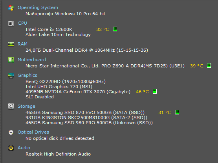This screenshot has height=163, width=218.
Task: Open the Graphics section heading
Action: (27, 75)
